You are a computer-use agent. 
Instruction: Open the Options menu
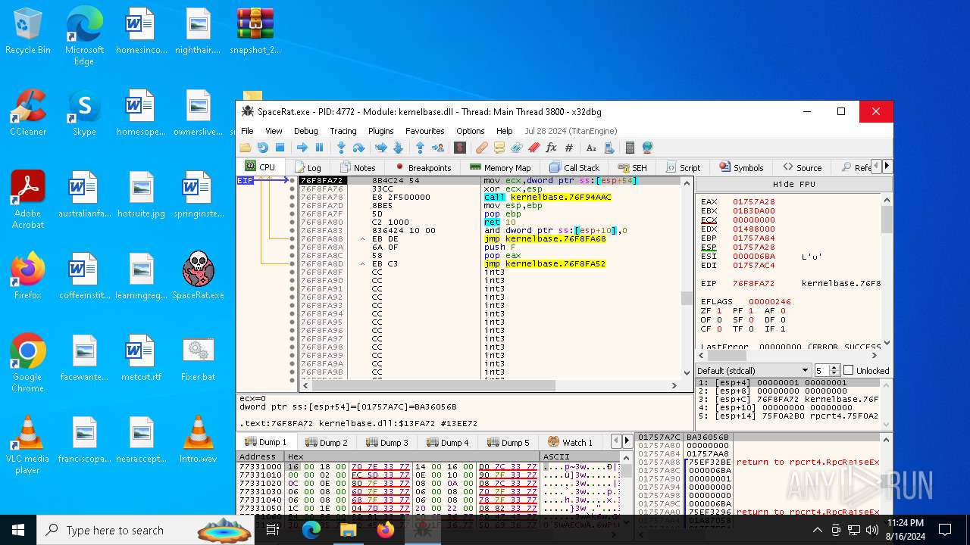coord(470,131)
